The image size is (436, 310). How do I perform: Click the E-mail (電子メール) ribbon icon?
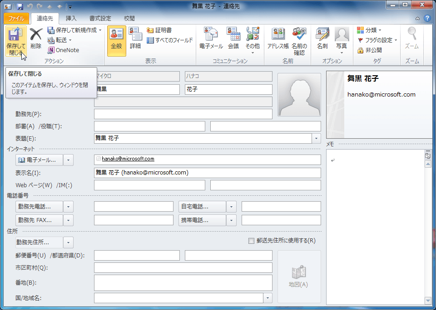pos(211,39)
